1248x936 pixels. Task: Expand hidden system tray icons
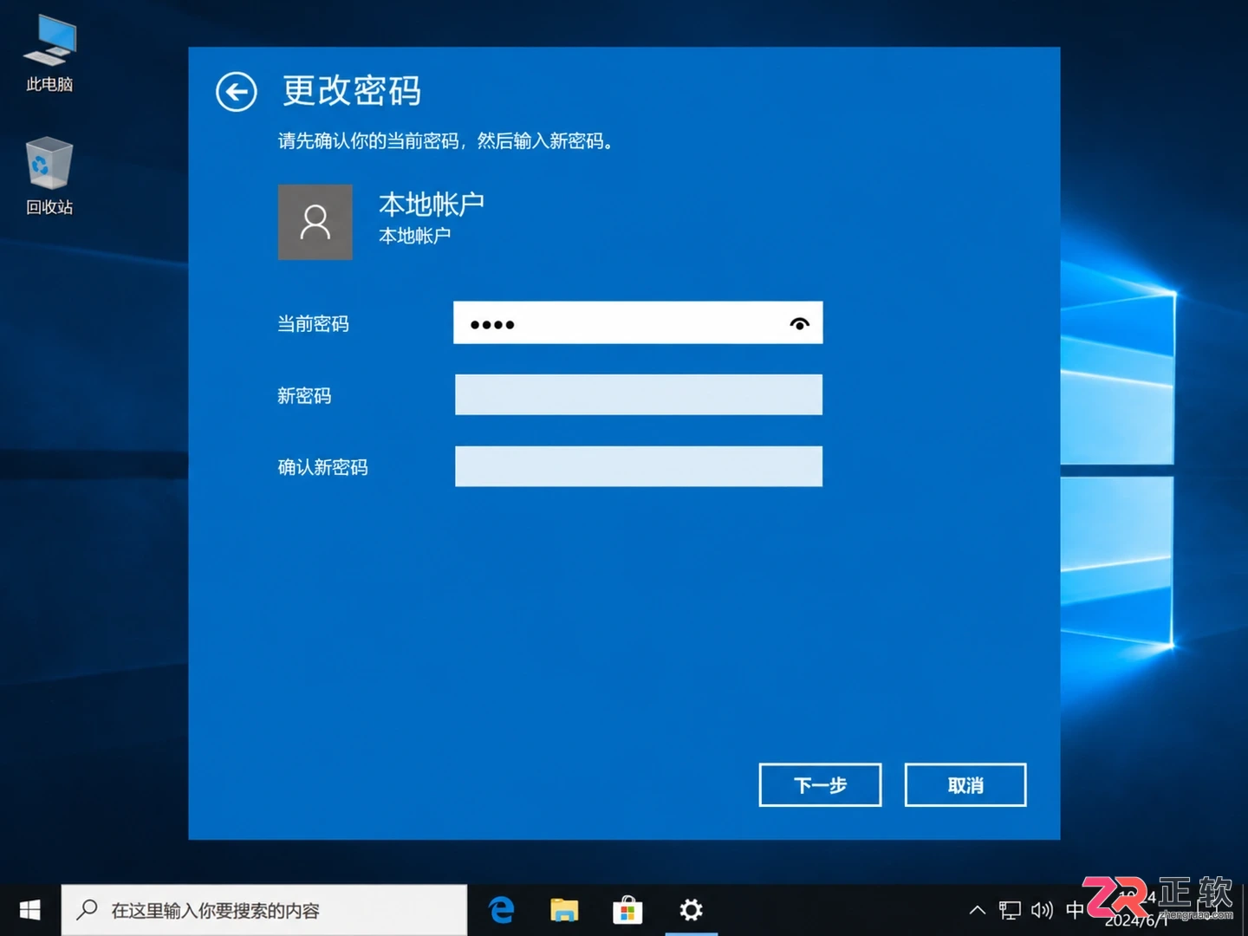[978, 910]
